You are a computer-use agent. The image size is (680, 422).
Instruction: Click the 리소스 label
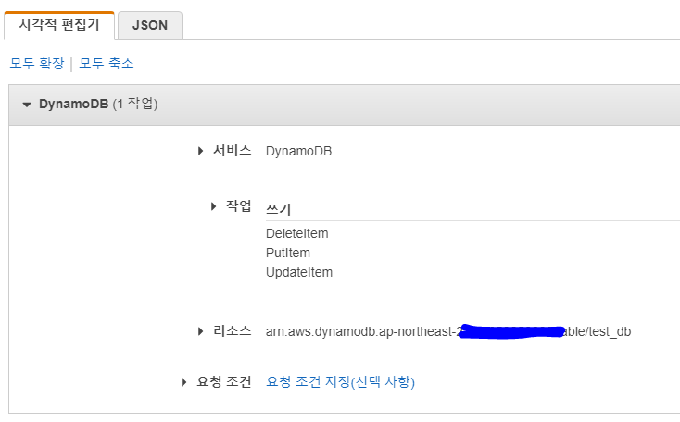click(x=232, y=331)
